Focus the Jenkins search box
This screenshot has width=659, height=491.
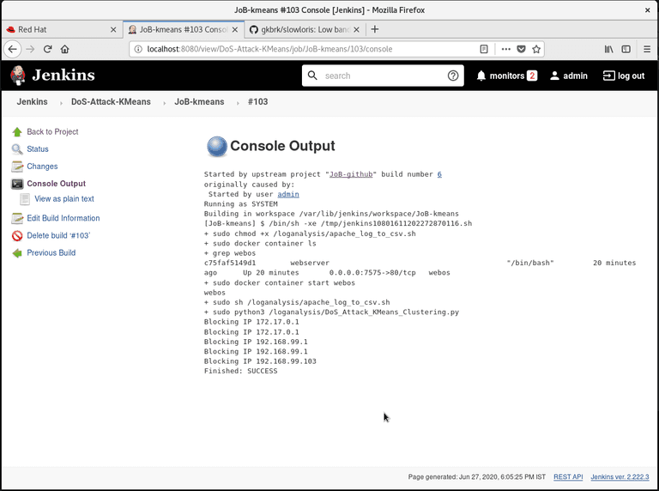click(382, 76)
